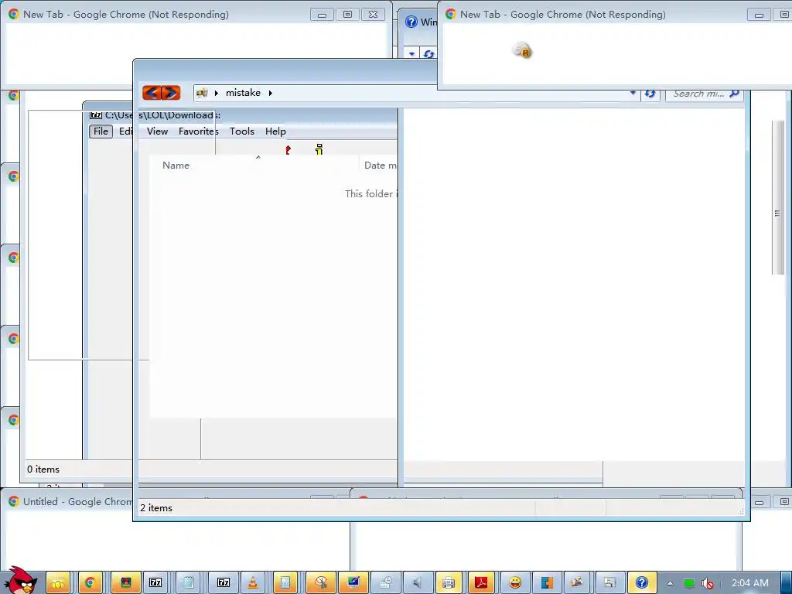792x594 pixels.
Task: Click the 2 items status bar text
Action: pos(156,508)
